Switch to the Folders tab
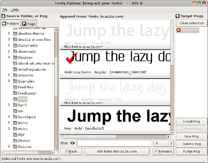 point(11,23)
